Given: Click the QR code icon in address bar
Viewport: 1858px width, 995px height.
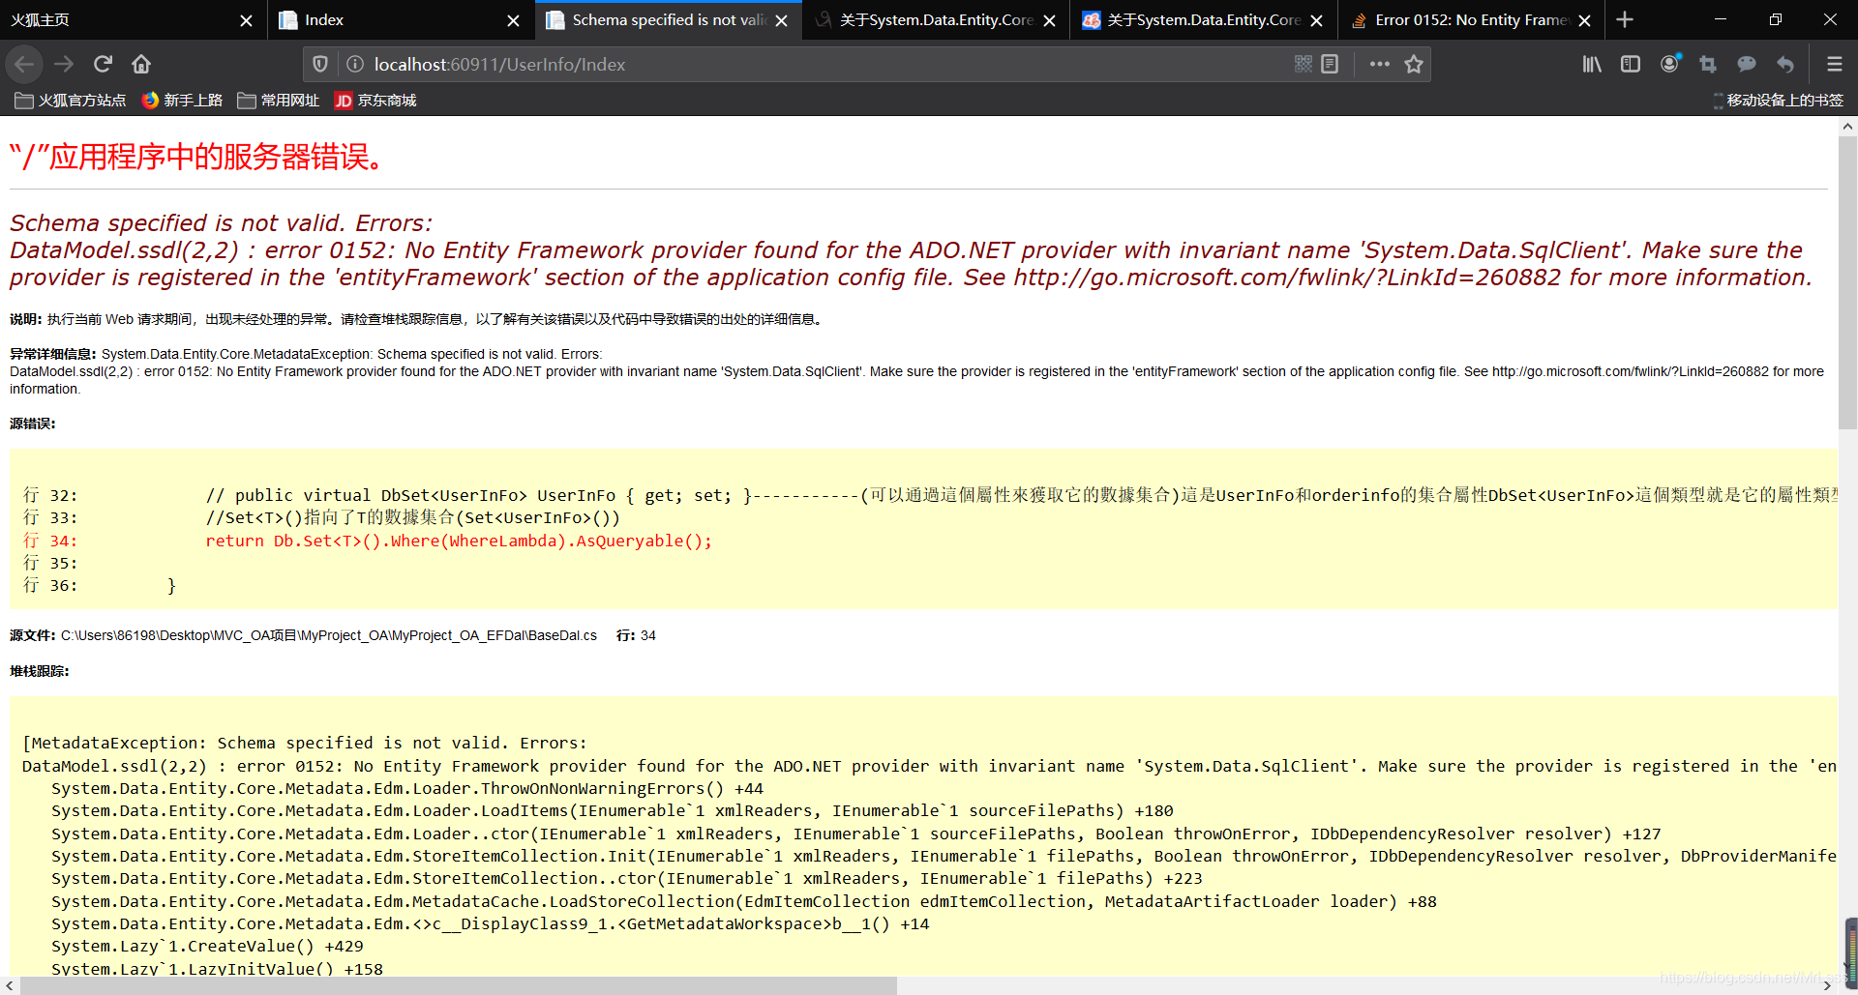Looking at the screenshot, I should tap(1304, 64).
